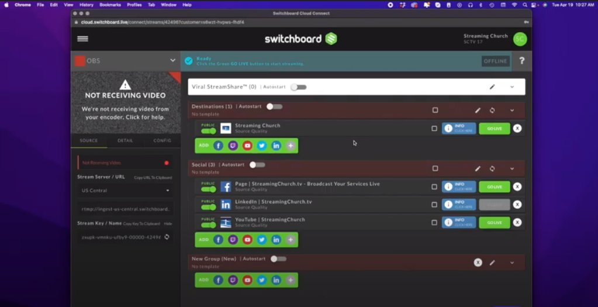Open the question mark help icon

coord(522,61)
